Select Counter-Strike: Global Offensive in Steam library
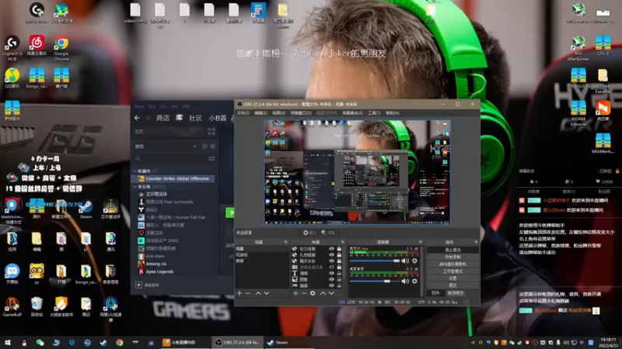The image size is (622, 349). point(173,178)
